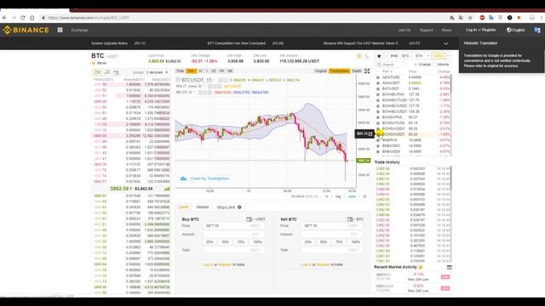Open the Binance logo home link
This screenshot has width=545, height=306.
[26, 31]
